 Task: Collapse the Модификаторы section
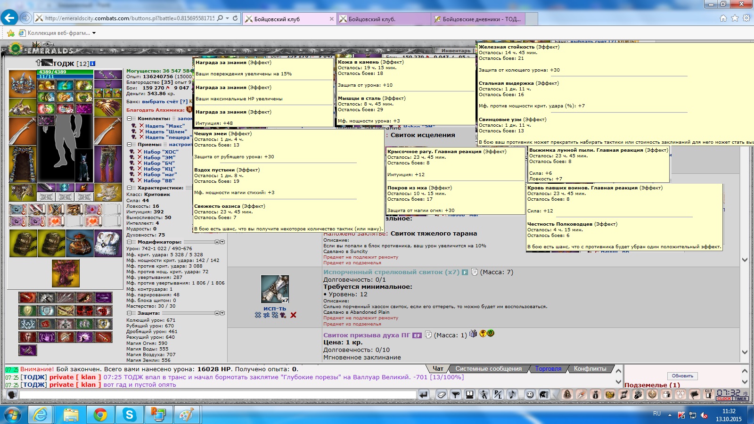[x=129, y=242]
